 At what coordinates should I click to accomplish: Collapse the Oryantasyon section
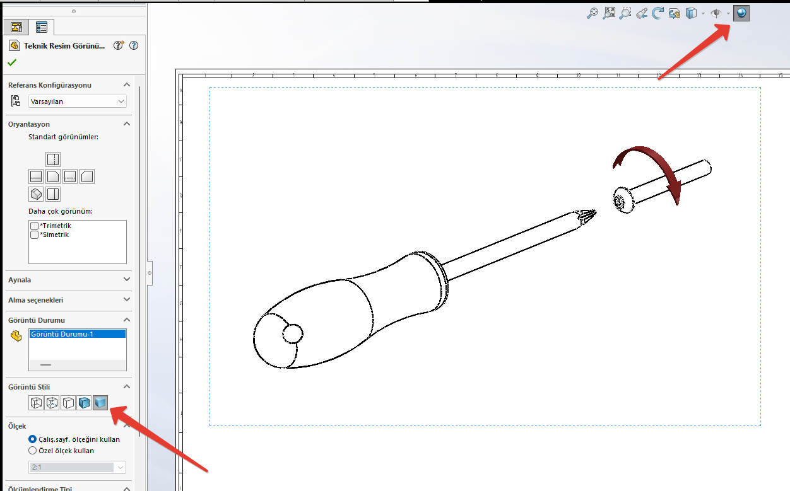[127, 124]
